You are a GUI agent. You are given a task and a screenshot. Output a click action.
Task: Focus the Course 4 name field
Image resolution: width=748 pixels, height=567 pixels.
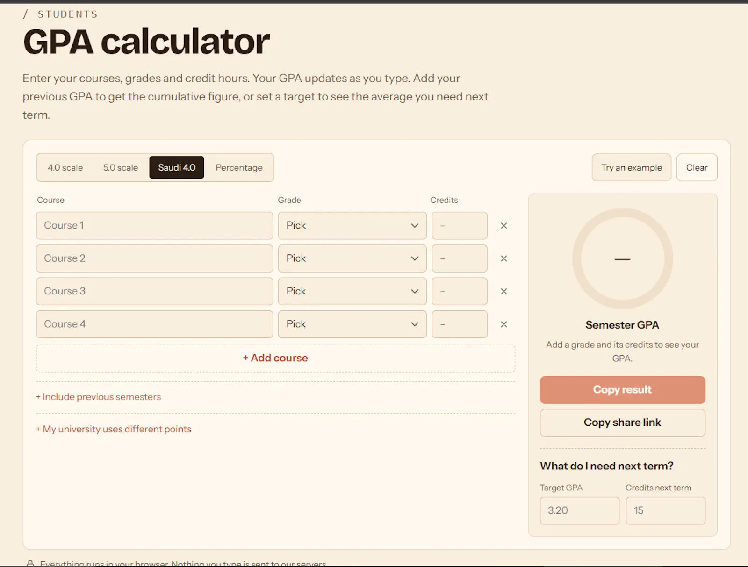tap(154, 324)
